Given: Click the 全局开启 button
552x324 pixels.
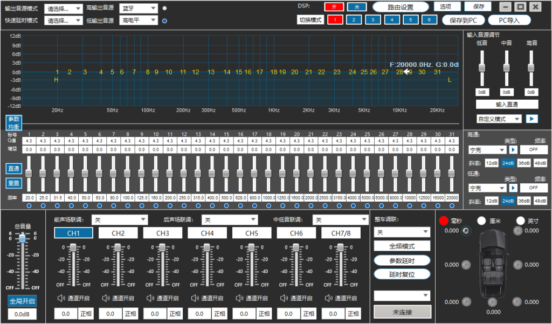Looking at the screenshot, I should 22,301.
